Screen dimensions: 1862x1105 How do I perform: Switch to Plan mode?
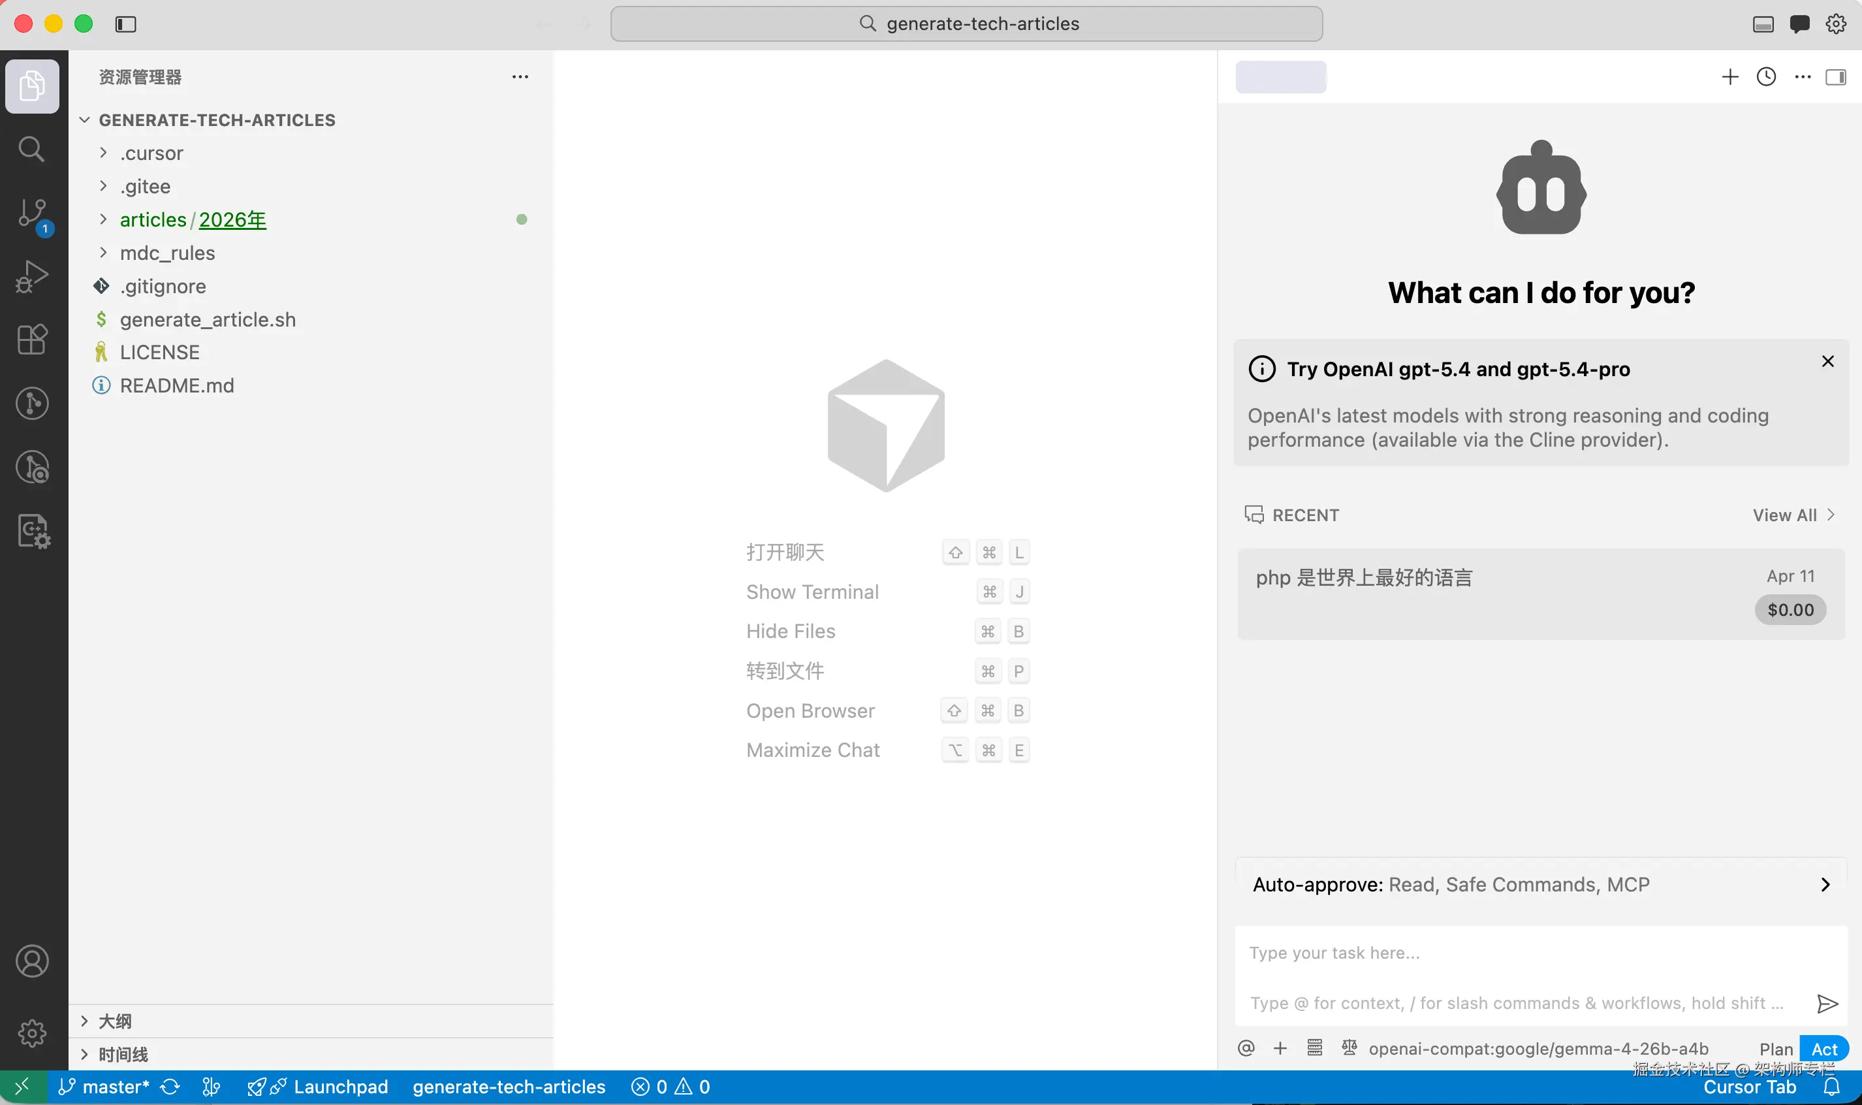[1776, 1049]
